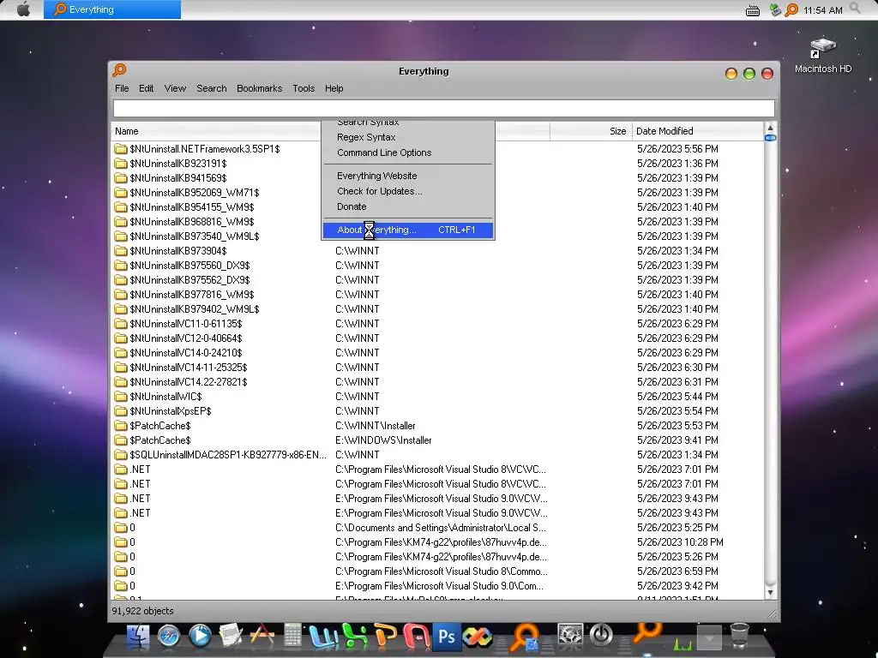Click the folder icon beside $NtUninstallKB923191$
The height and width of the screenshot is (658, 878).
click(x=120, y=164)
